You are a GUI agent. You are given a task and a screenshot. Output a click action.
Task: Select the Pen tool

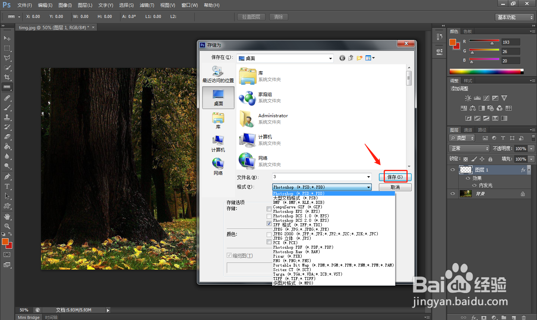[7, 177]
